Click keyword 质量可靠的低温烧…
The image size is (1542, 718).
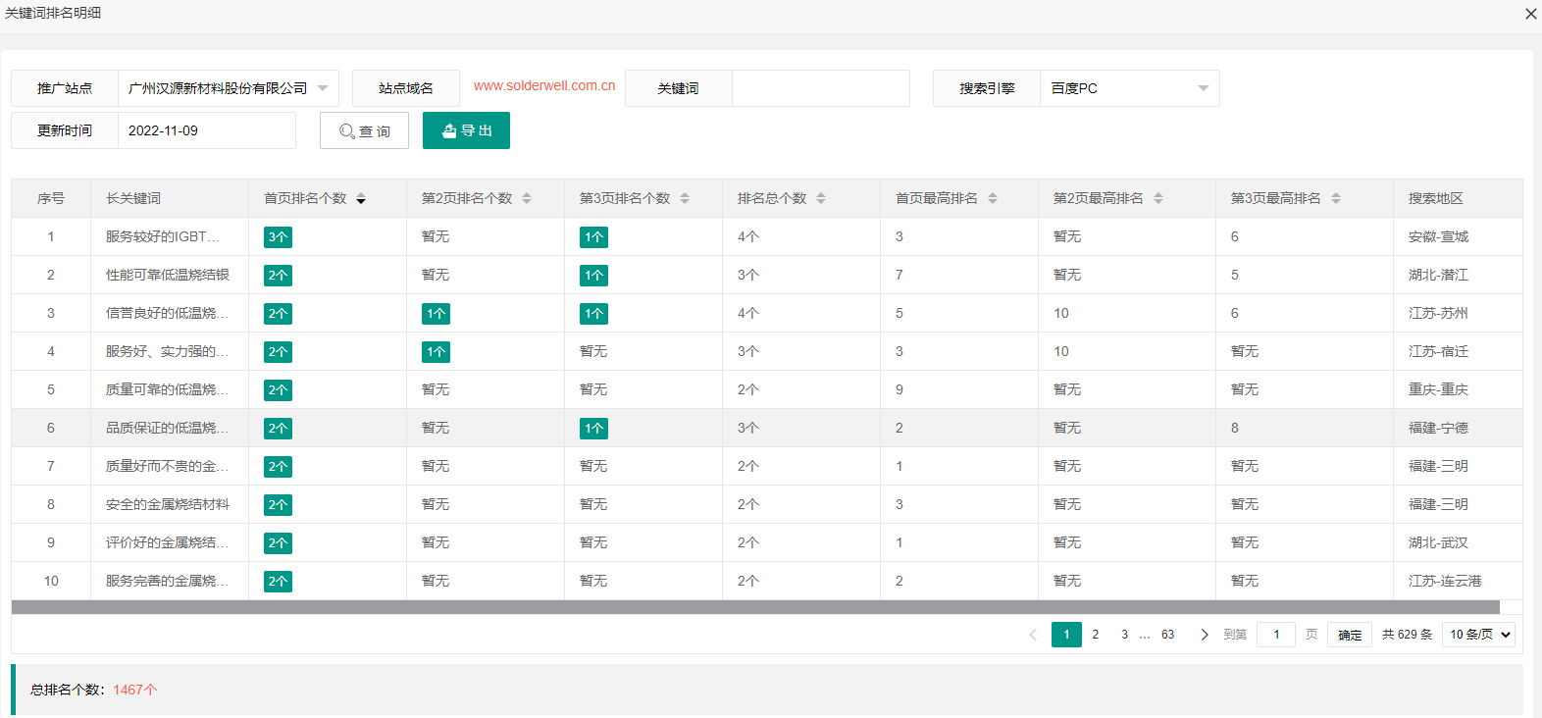pyautogui.click(x=167, y=389)
